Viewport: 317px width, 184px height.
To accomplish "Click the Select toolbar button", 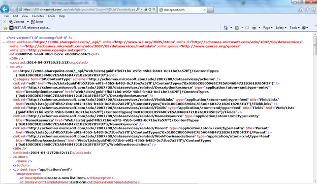I will pos(37,22).
